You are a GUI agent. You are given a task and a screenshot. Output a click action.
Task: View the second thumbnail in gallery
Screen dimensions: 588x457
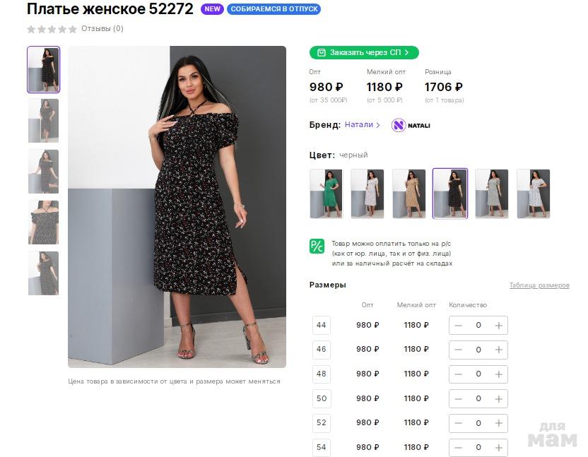[43, 121]
